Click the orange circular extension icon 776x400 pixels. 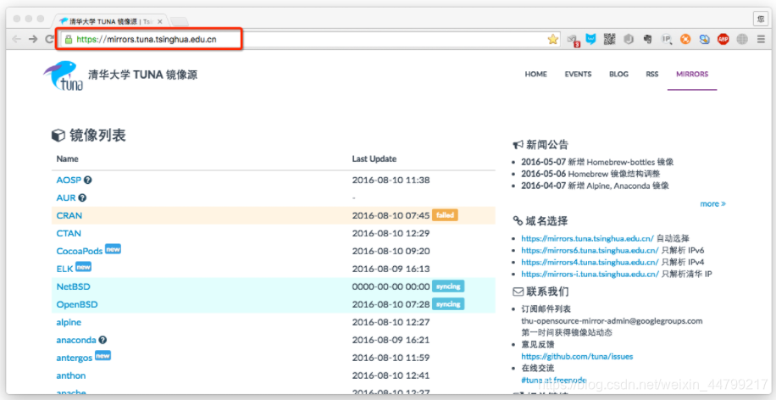point(685,39)
